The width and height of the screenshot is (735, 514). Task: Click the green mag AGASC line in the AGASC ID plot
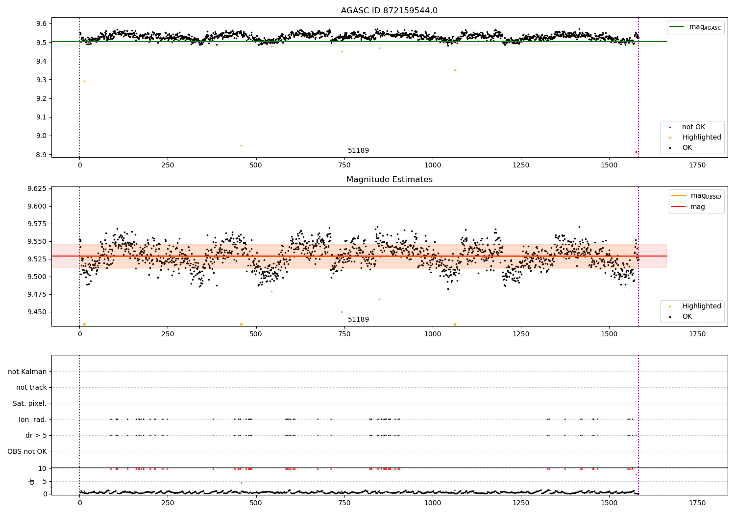click(359, 42)
